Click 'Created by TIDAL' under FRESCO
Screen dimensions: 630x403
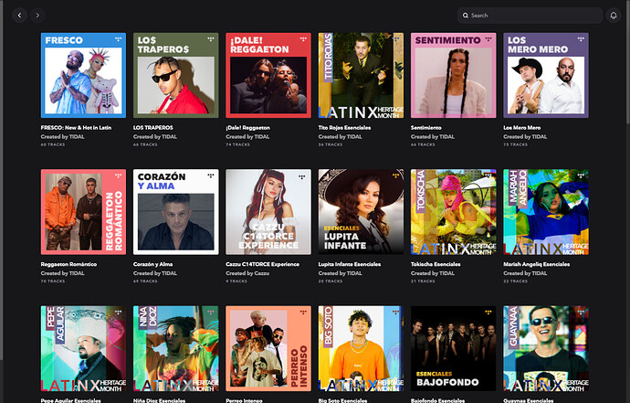62,137
